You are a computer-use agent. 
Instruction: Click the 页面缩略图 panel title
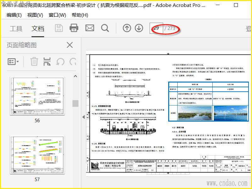[21, 45]
